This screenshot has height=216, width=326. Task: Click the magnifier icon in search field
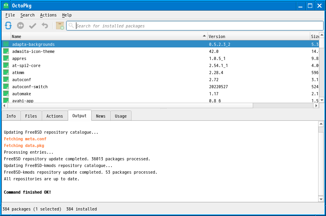pyautogui.click(x=71, y=25)
